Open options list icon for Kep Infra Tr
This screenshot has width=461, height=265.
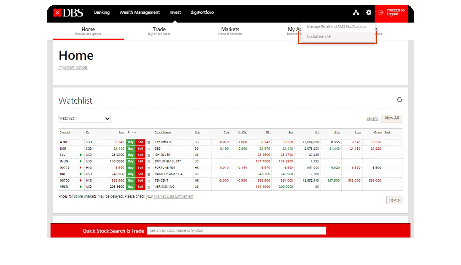149,142
